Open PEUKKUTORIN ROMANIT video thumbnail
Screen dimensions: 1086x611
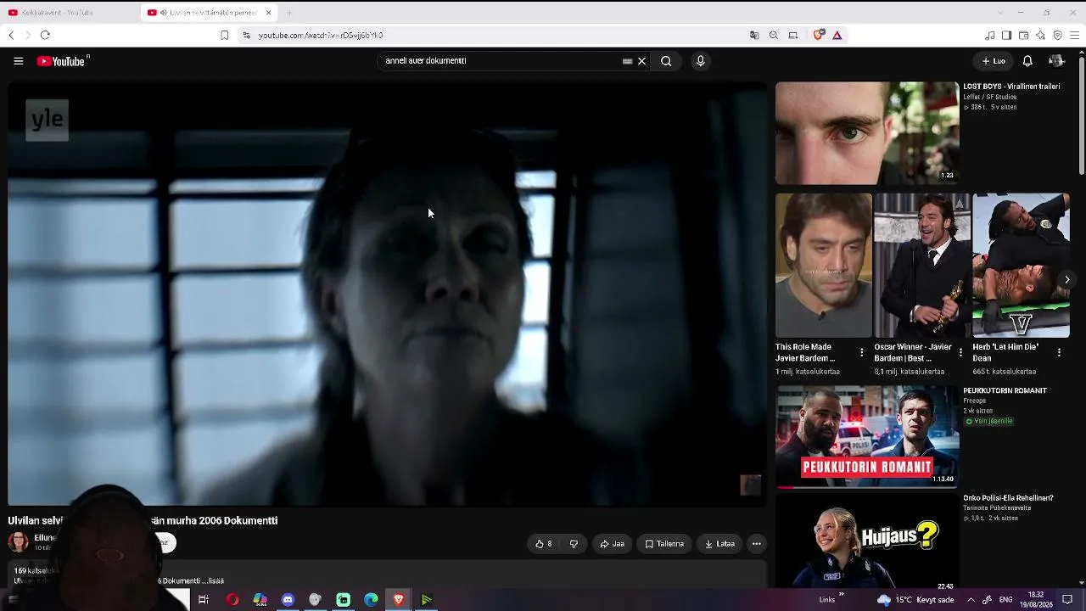867,438
